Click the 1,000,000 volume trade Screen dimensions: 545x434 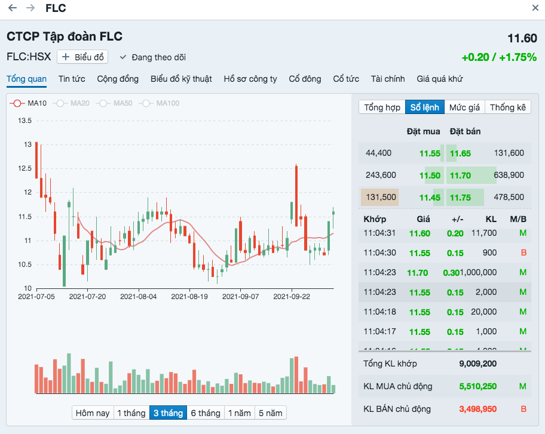click(478, 273)
